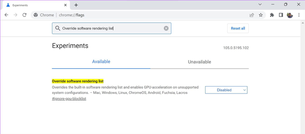Viewport: 305px width, 134px height.
Task: Open the user profile avatar
Action: 290,15
